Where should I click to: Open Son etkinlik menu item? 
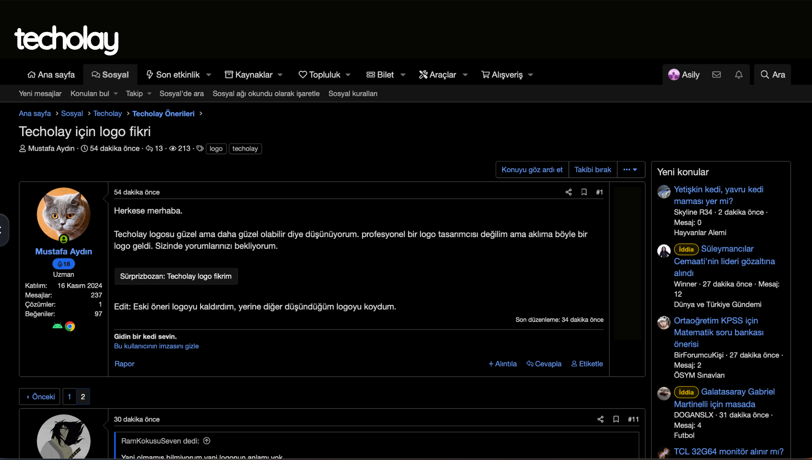coord(173,75)
